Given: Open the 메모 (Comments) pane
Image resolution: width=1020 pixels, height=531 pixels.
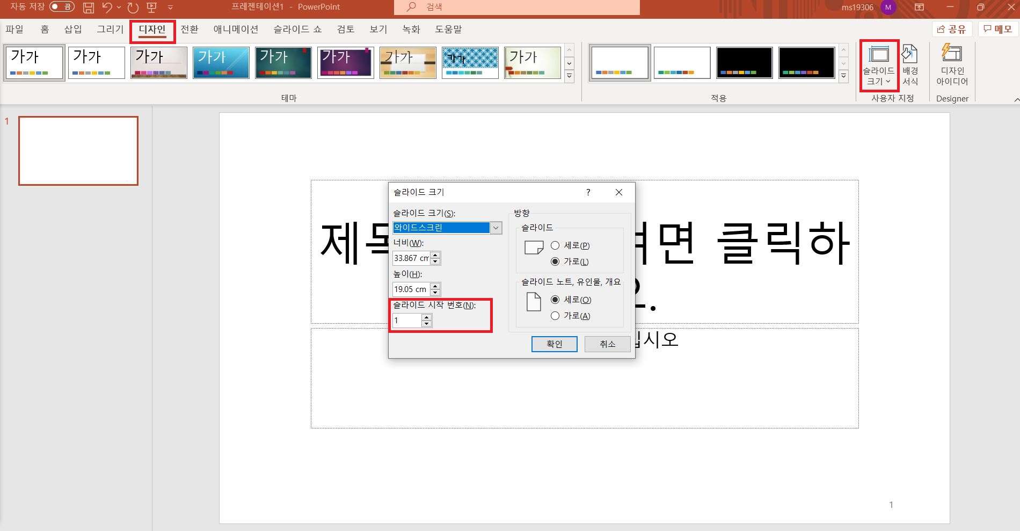Looking at the screenshot, I should 997,29.
